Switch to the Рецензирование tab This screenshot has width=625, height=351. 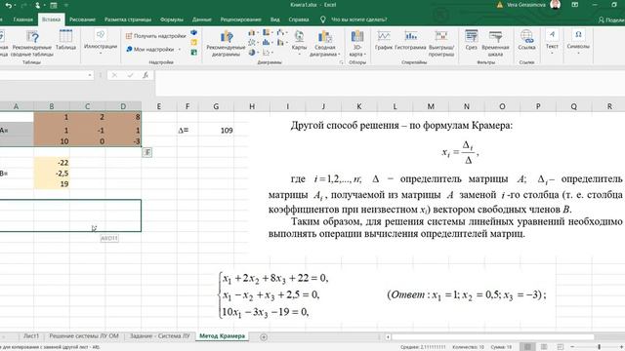240,19
